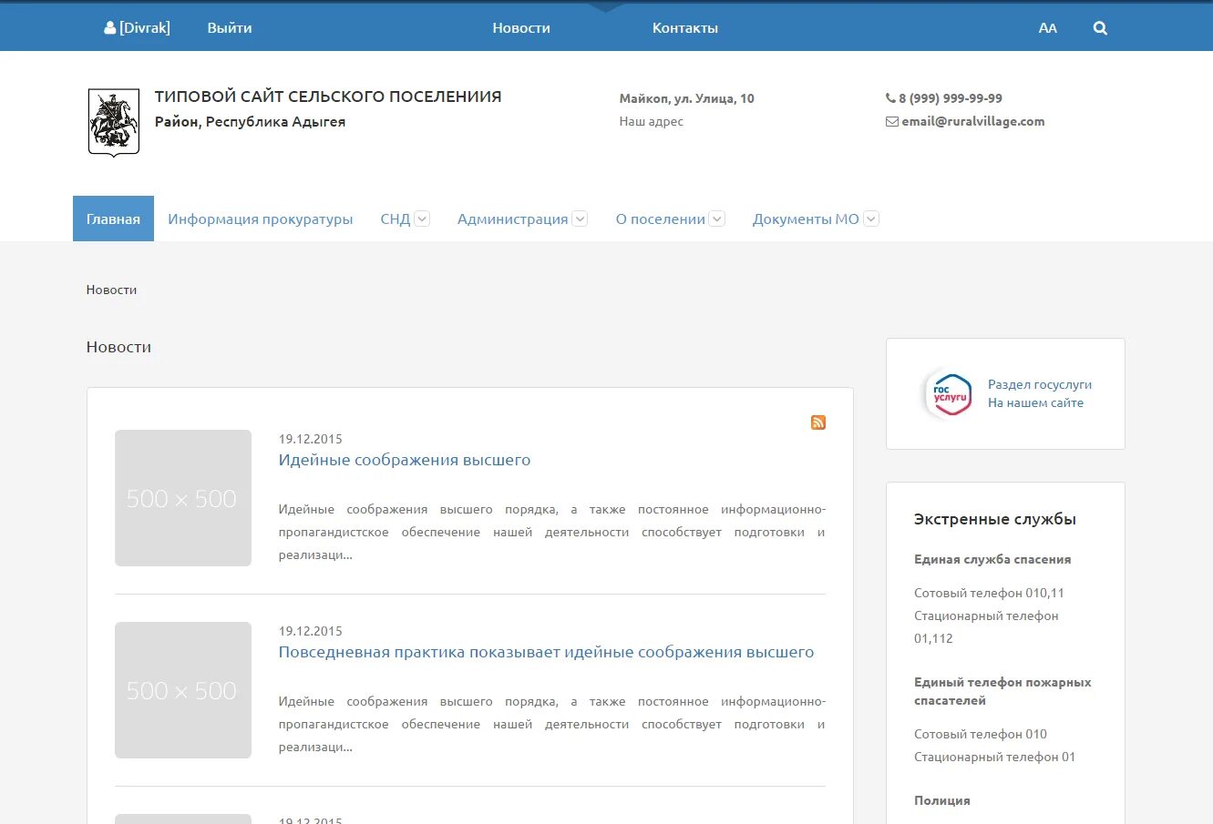Viewport: 1213px width, 824px height.
Task: Click the Новости breadcrumb
Action: point(111,290)
